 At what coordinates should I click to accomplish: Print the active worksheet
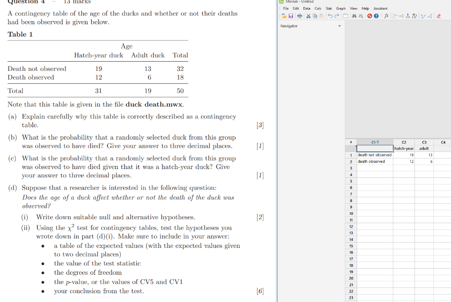[x=299, y=17]
